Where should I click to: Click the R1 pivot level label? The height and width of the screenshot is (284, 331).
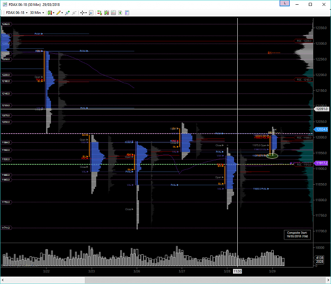tap(270, 53)
